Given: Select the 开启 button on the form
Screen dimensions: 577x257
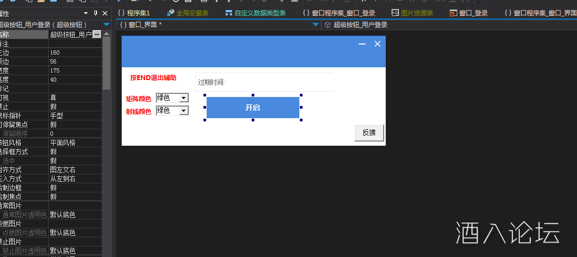Looking at the screenshot, I should click(253, 108).
